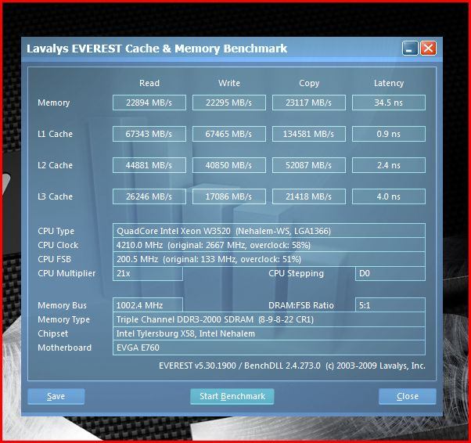Click the CPU Stepping label

click(297, 273)
